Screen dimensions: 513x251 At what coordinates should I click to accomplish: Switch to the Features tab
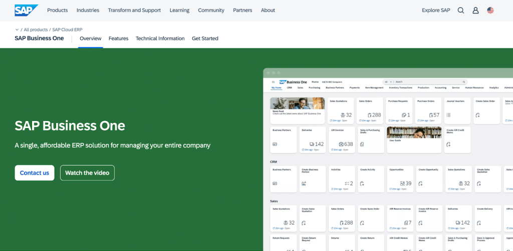coord(118,38)
